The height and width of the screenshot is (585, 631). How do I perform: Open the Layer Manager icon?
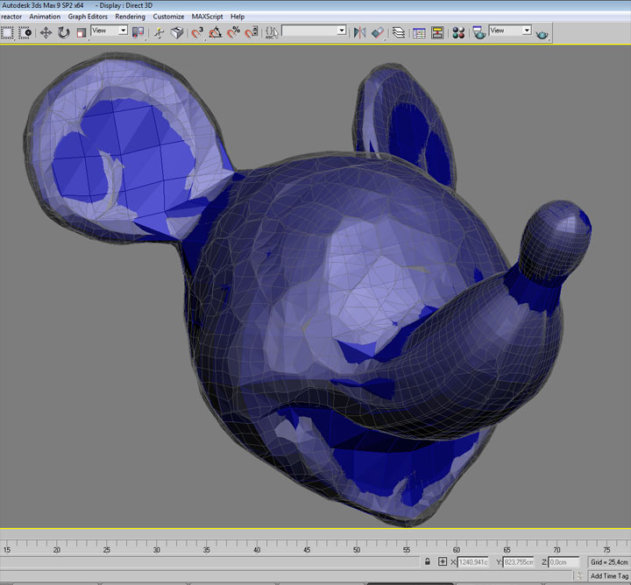399,32
